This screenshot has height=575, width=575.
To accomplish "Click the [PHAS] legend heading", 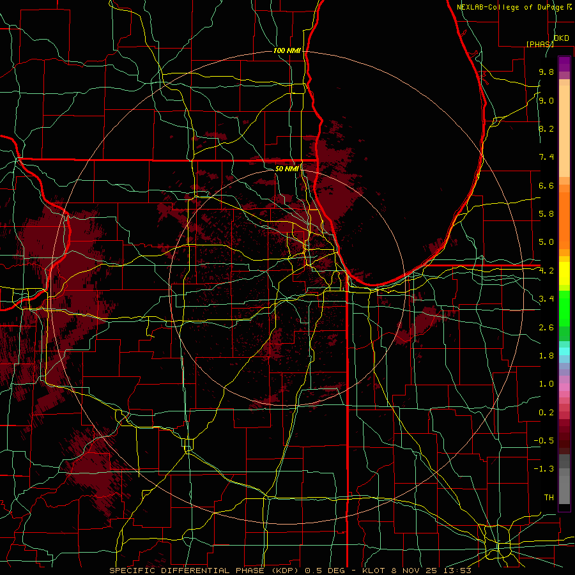I will 540,44.
